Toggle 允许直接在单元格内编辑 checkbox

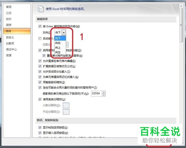coord(40,61)
